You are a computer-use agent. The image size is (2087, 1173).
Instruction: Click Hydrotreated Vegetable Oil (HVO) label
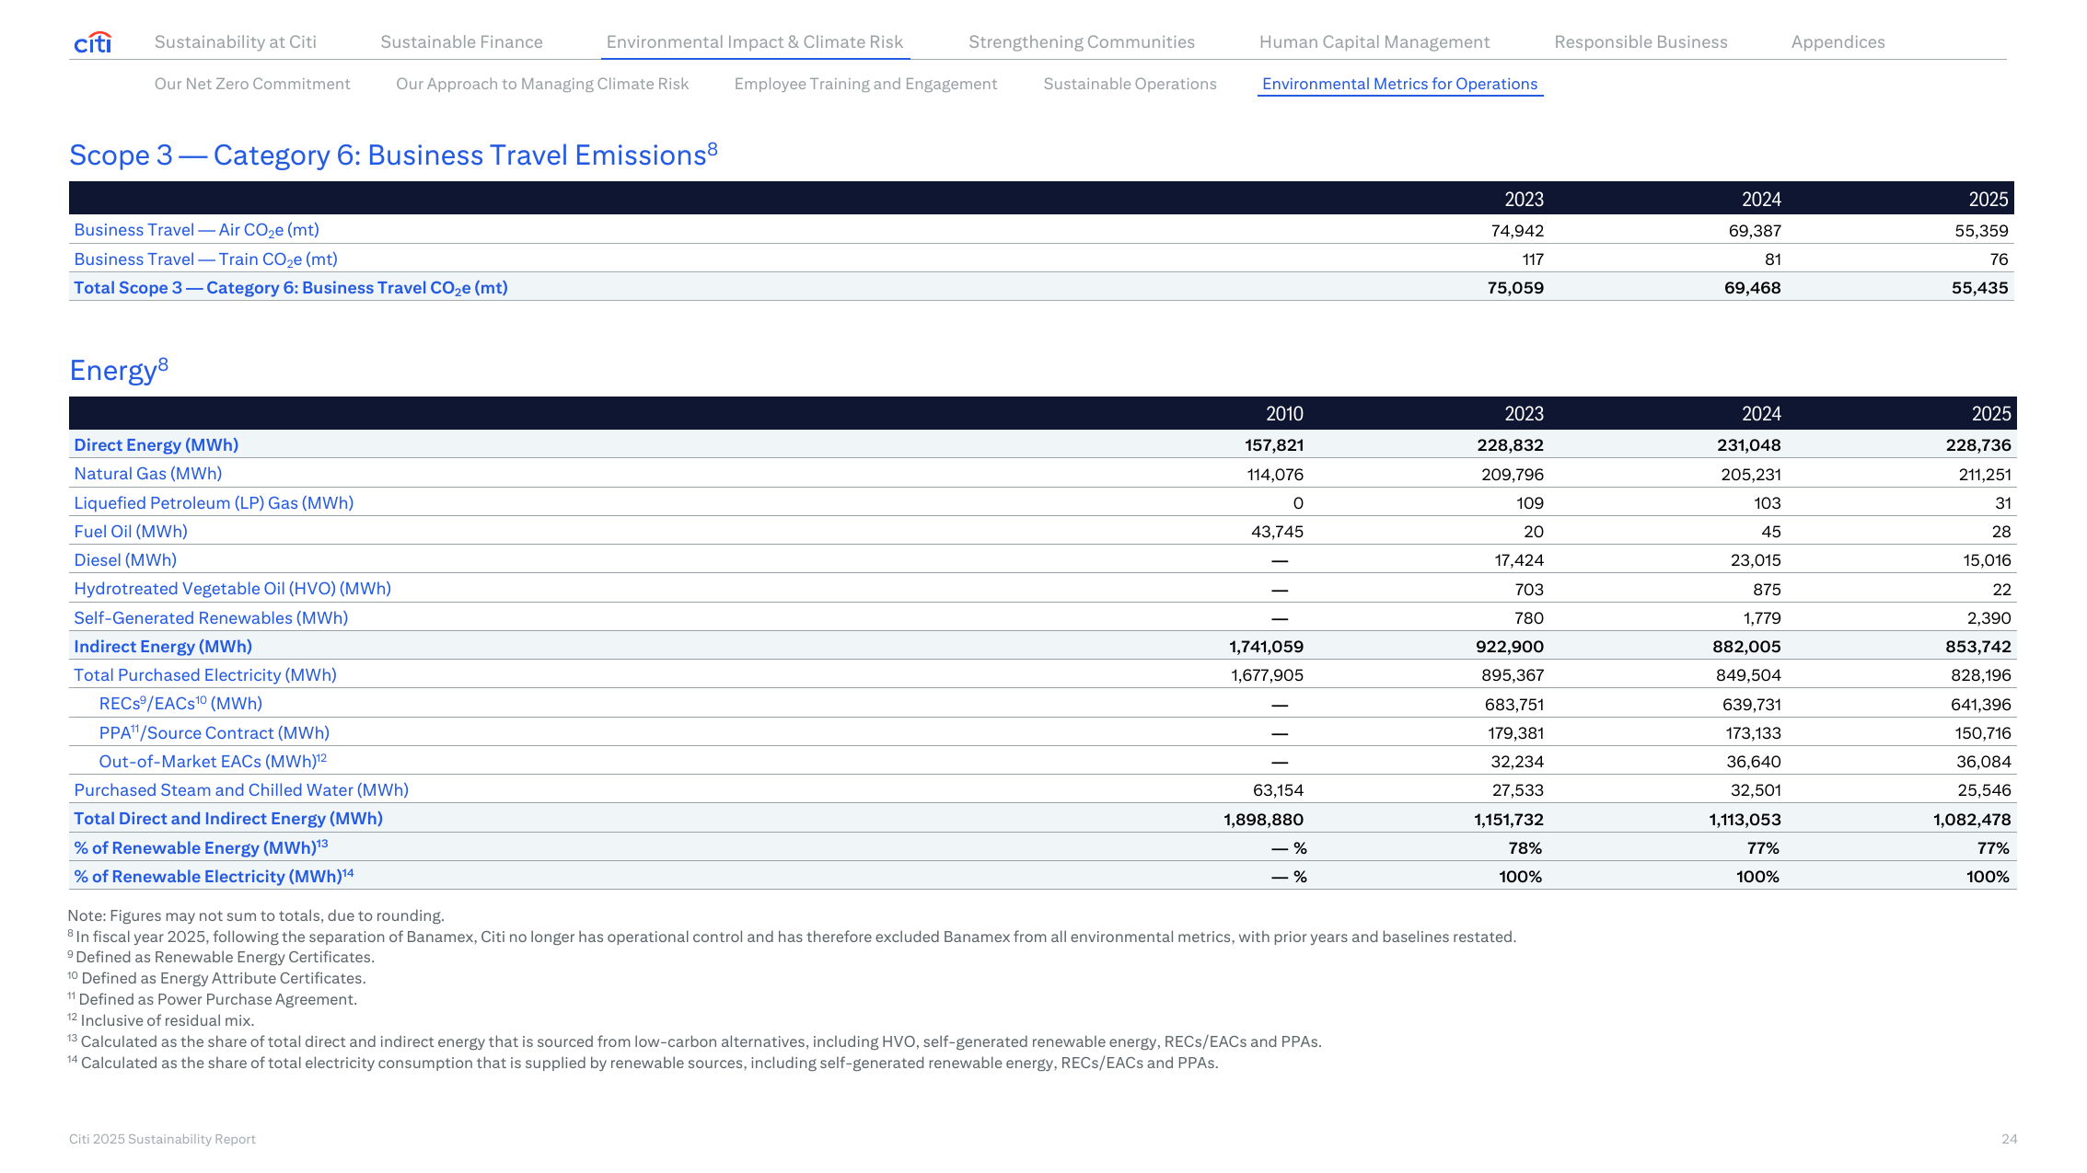232,589
